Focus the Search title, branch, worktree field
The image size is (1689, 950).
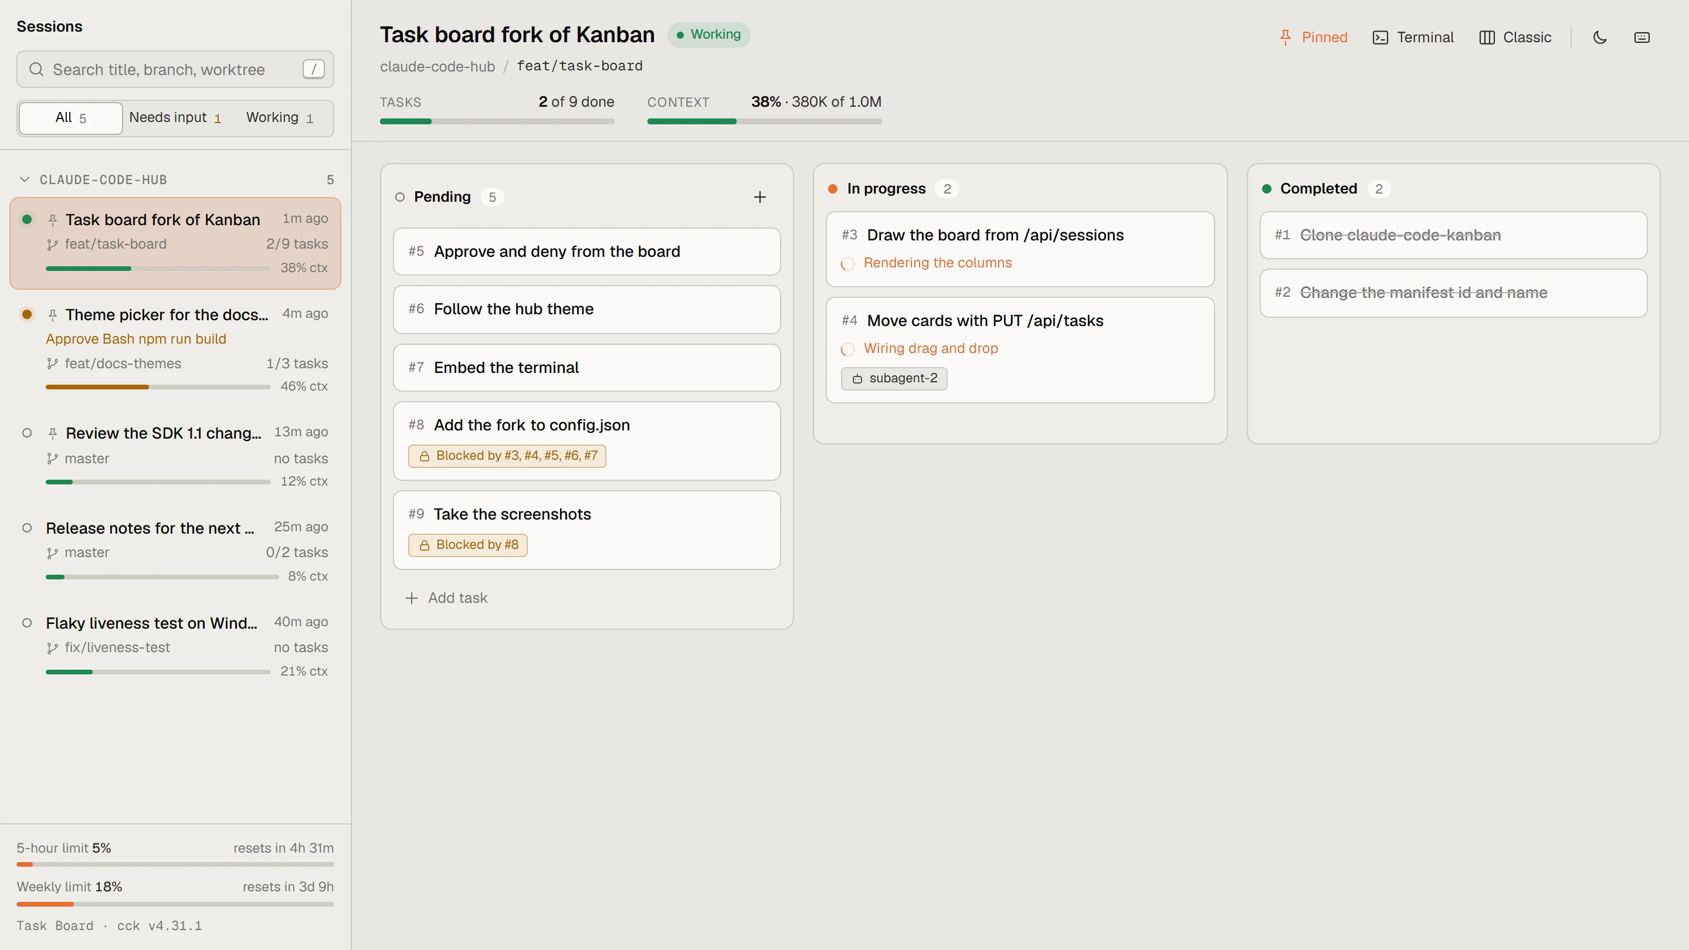tap(175, 70)
